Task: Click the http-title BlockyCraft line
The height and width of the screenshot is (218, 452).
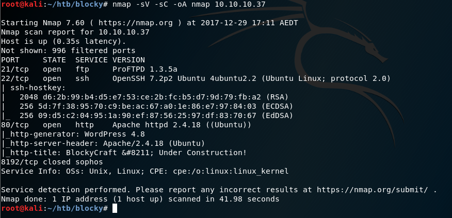Action: coord(124,153)
